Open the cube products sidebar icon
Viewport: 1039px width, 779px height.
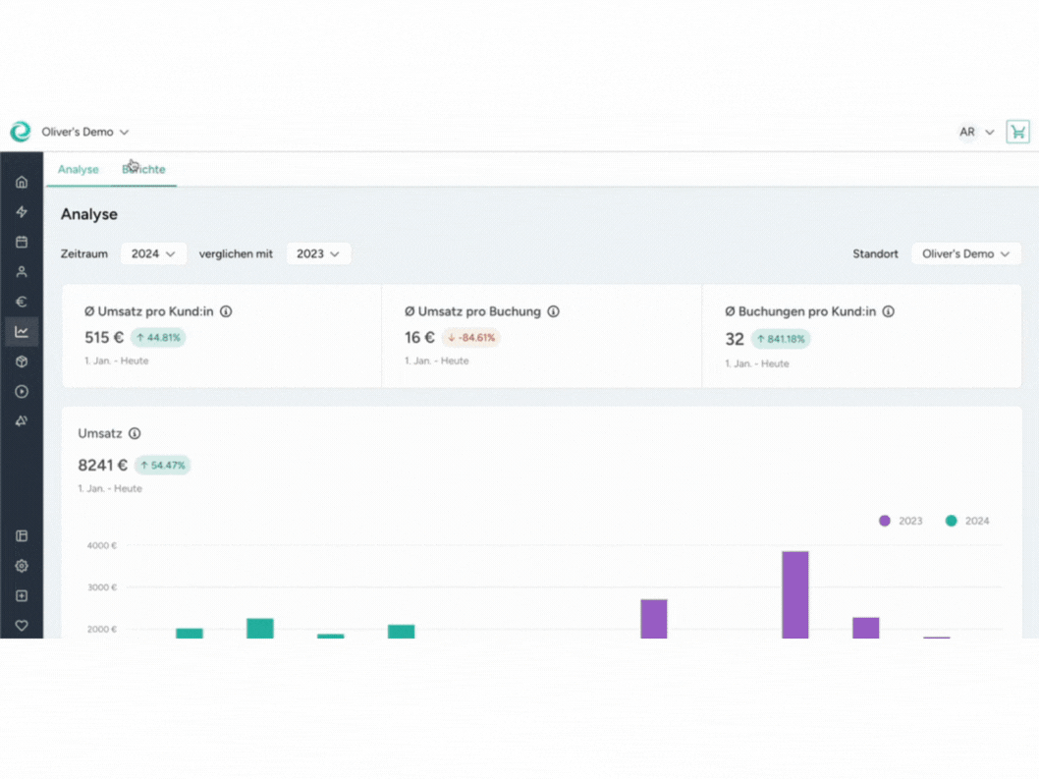(x=22, y=362)
